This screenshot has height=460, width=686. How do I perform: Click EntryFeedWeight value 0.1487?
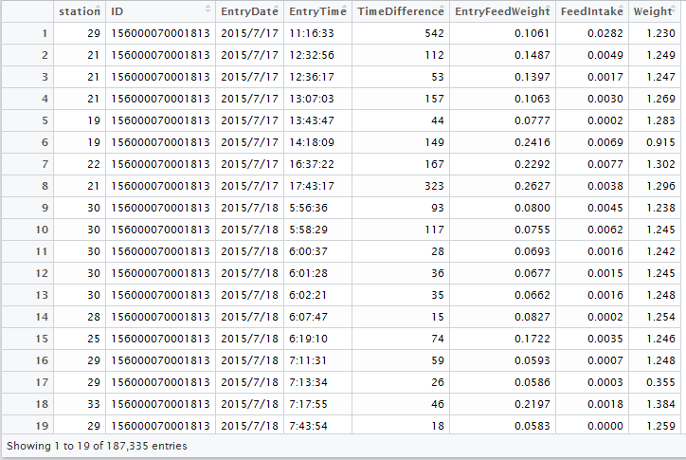point(532,55)
